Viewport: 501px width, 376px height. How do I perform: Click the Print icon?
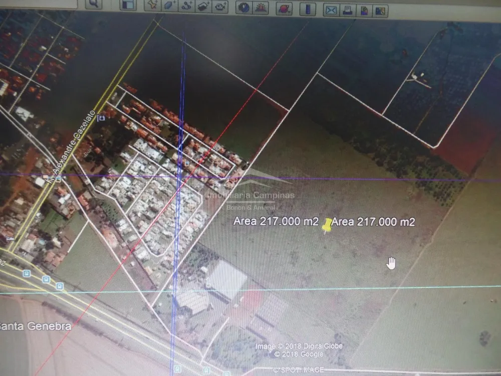(347, 11)
